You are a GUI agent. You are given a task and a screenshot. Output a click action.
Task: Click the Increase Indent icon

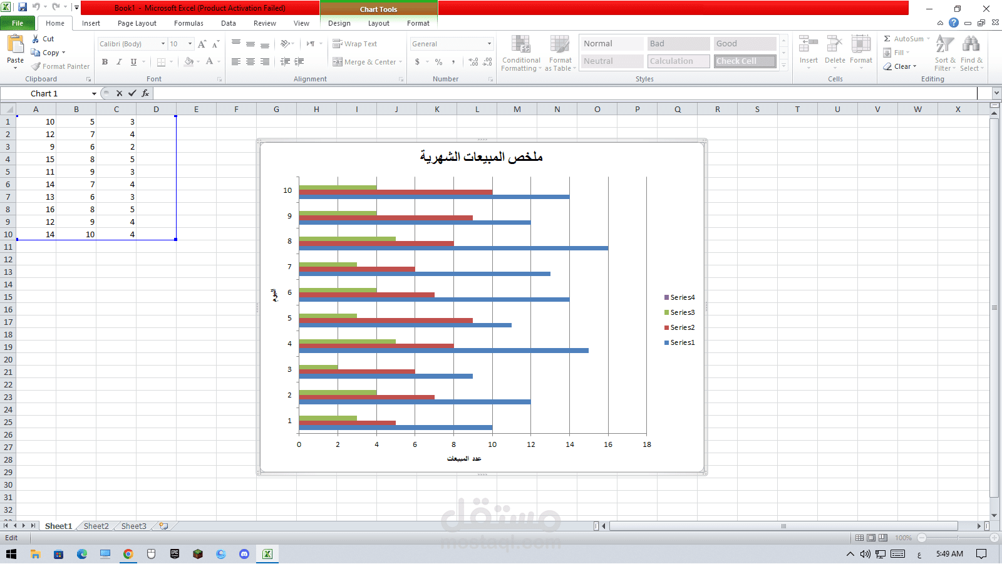299,61
